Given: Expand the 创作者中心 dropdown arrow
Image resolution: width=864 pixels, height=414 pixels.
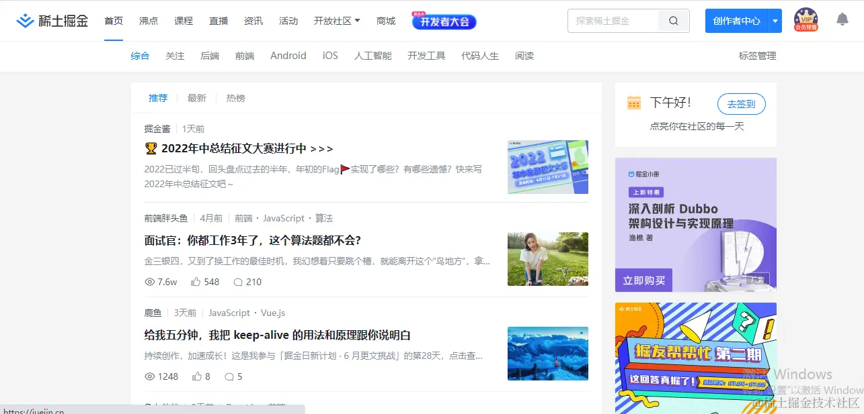Looking at the screenshot, I should (x=775, y=21).
